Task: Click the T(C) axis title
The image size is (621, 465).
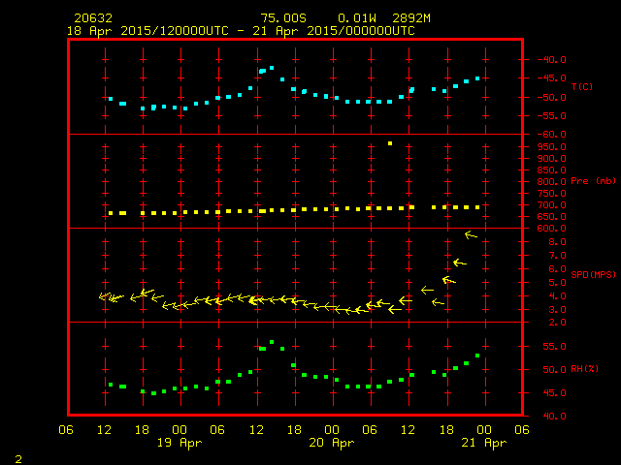Action: [582, 86]
